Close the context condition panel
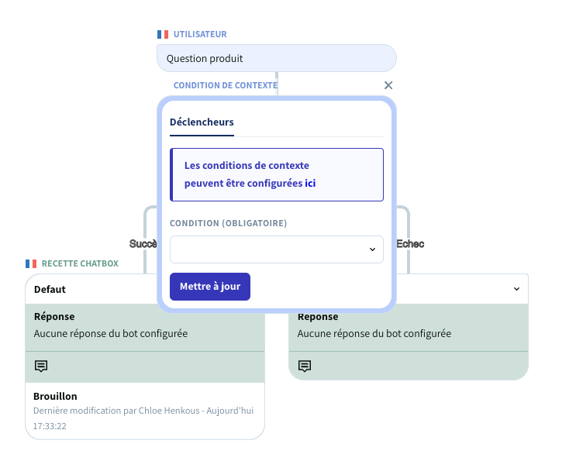This screenshot has height=454, width=576. click(388, 85)
